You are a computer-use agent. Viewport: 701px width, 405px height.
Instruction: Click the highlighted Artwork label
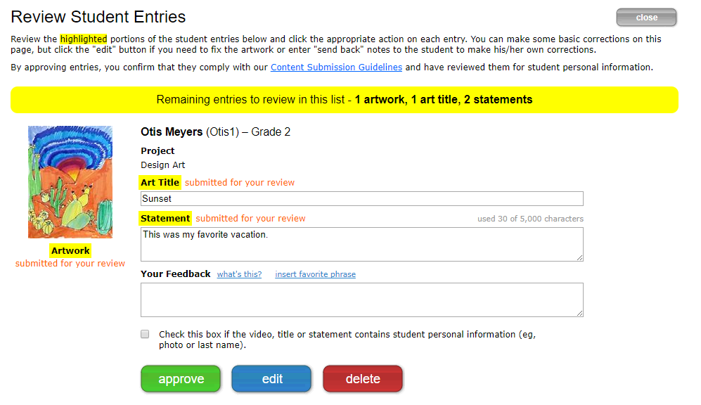tap(70, 250)
